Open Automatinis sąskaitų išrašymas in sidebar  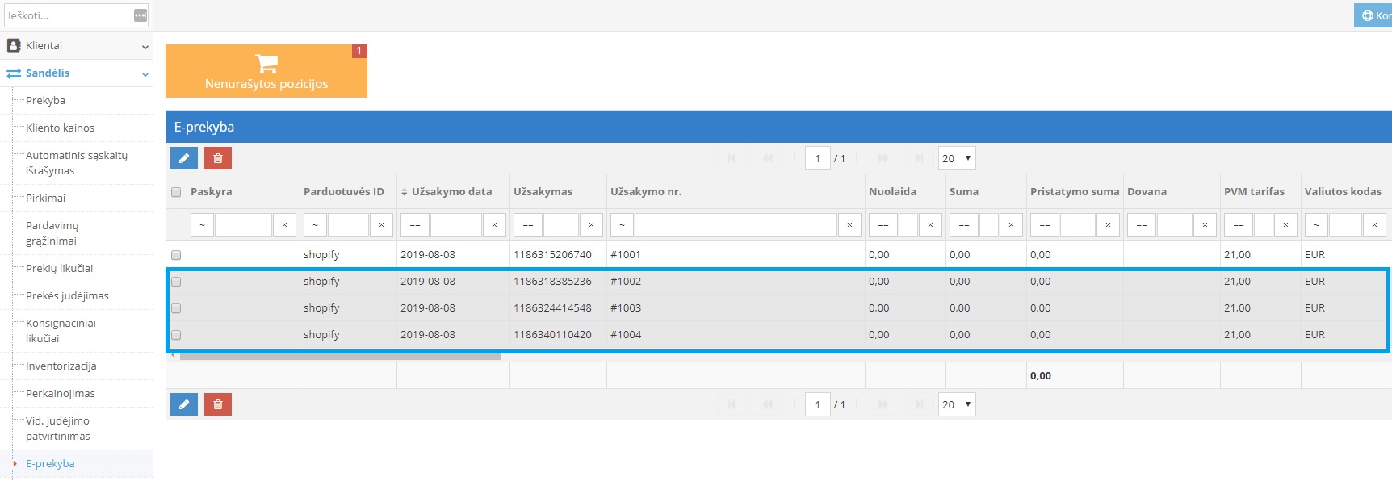coord(77,163)
